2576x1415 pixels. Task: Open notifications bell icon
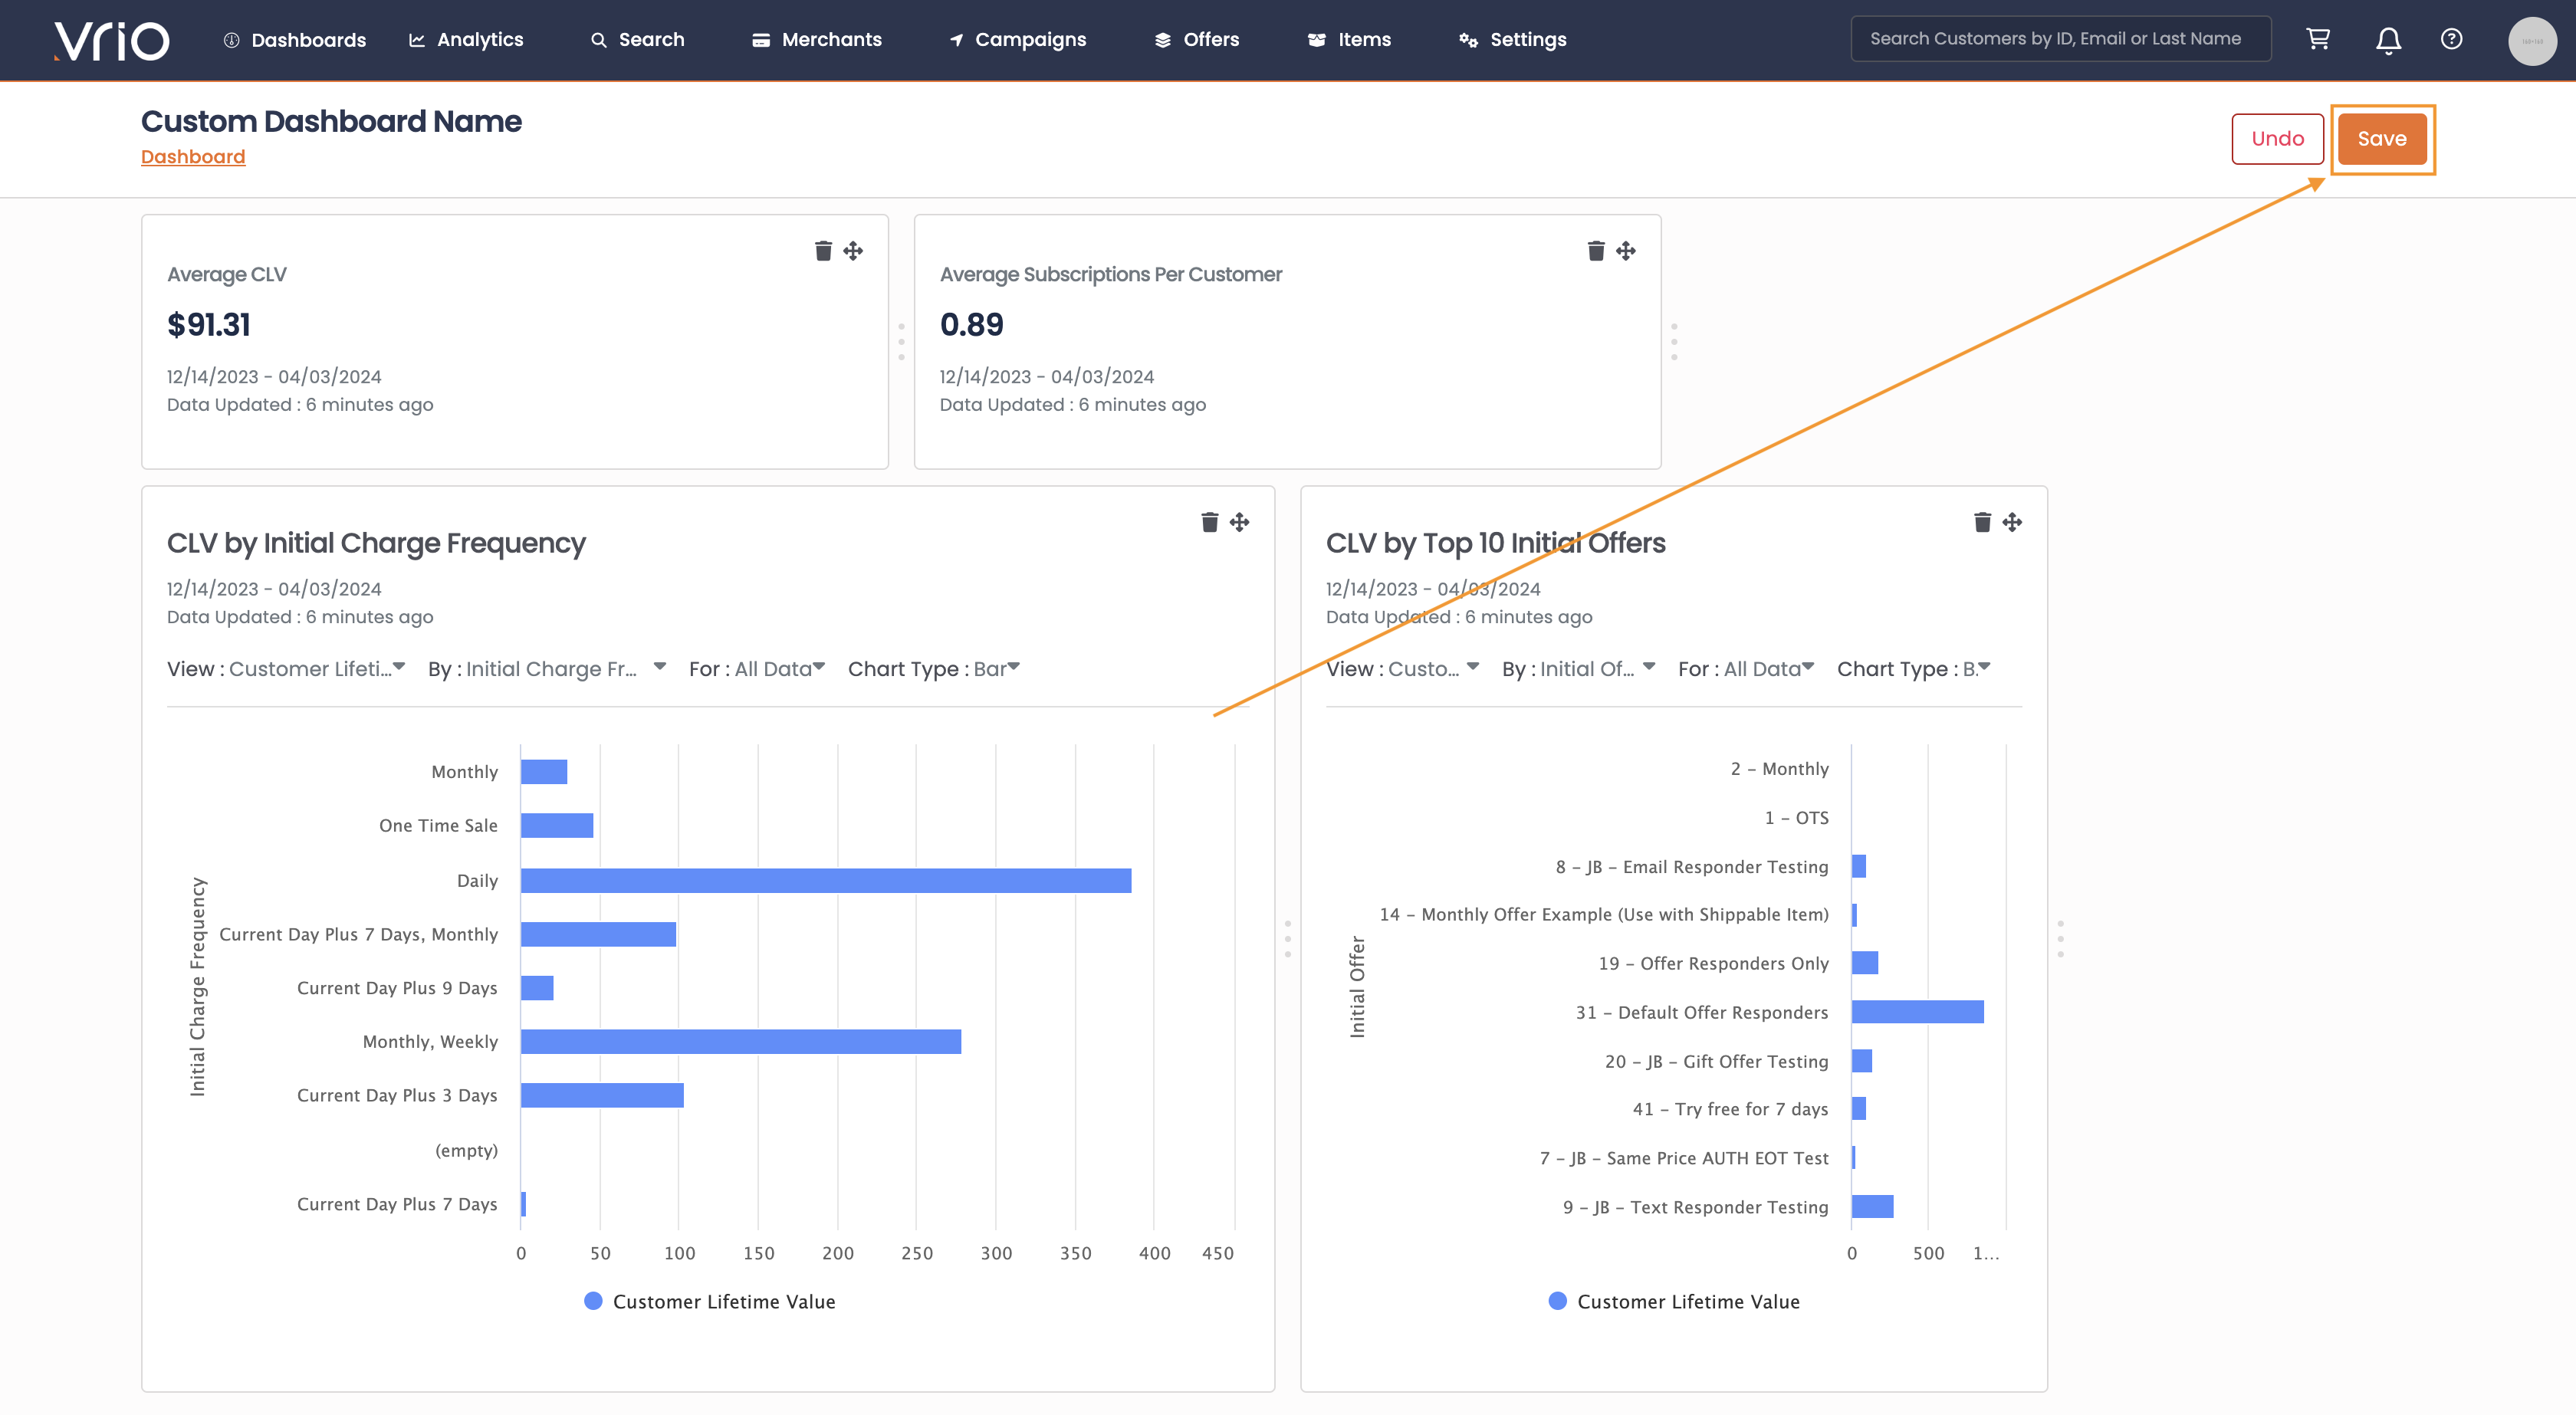pyautogui.click(x=2388, y=40)
